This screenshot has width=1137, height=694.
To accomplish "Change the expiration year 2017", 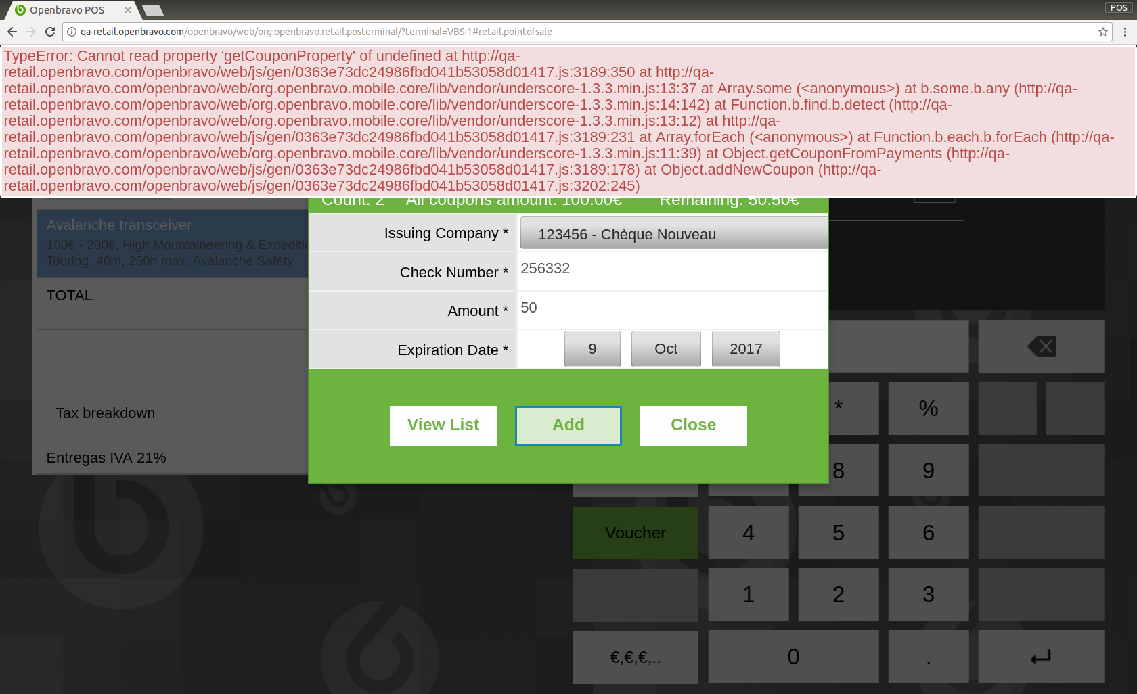I will [745, 349].
